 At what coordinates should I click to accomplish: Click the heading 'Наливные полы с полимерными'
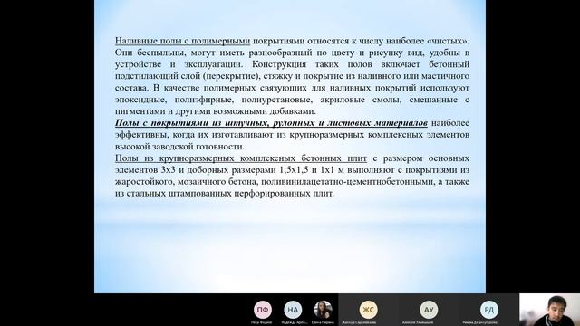coord(182,41)
